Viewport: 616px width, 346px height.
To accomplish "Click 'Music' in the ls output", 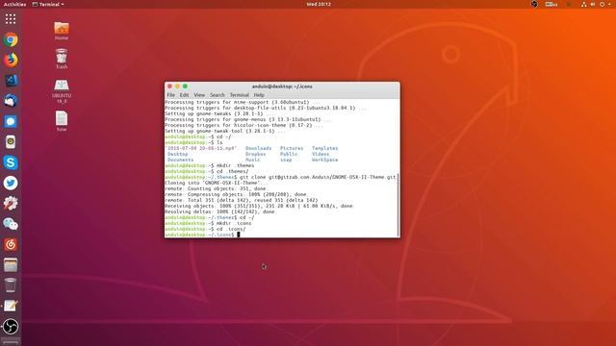I will pos(253,161).
